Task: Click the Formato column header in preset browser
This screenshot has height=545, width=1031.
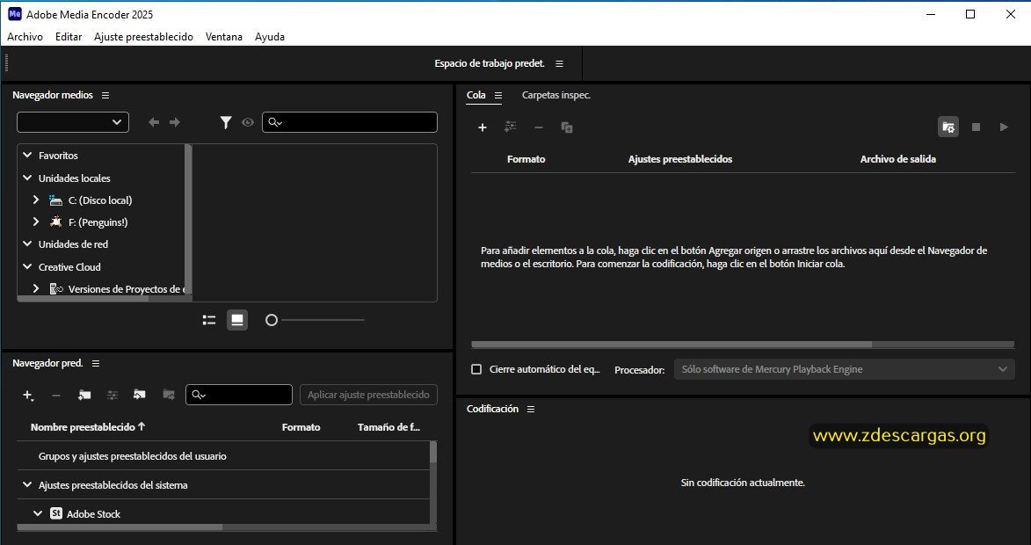Action: 301,427
